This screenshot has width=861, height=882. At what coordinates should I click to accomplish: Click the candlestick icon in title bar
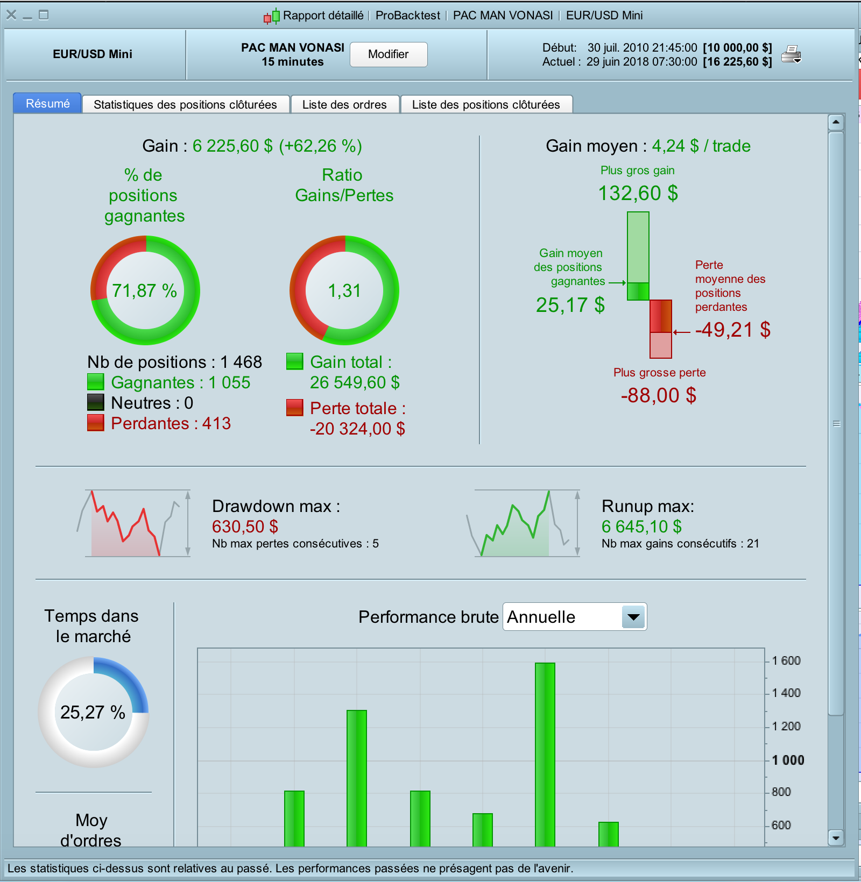(272, 16)
